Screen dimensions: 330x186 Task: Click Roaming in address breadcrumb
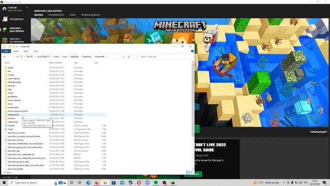pyautogui.click(x=87, y=57)
